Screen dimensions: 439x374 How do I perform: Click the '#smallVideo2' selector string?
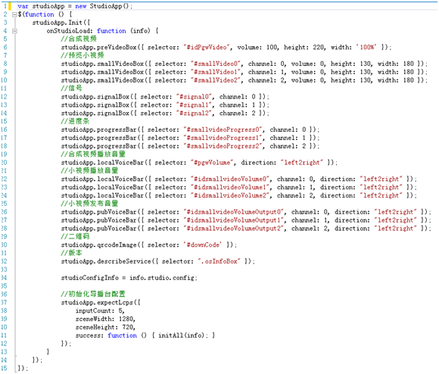[x=216, y=80]
